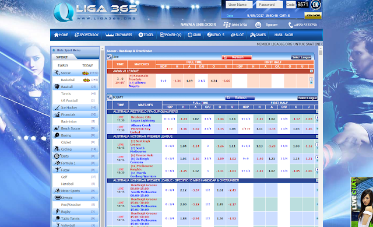Click the live badge icon on Soccer row

click(x=86, y=73)
